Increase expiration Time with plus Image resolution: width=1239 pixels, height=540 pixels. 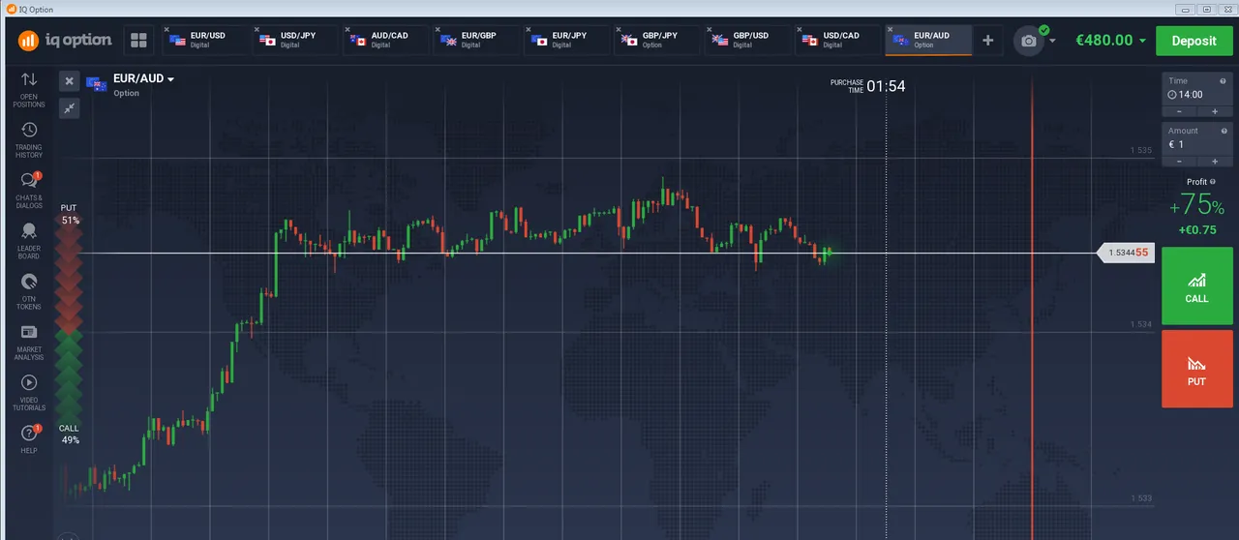[x=1214, y=111]
